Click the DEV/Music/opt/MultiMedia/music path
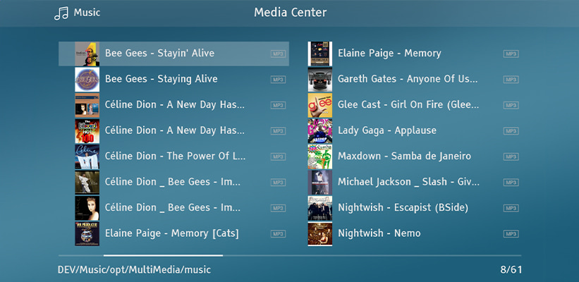 coord(134,269)
